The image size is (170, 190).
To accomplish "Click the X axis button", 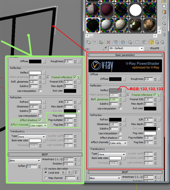I will coord(63,172).
